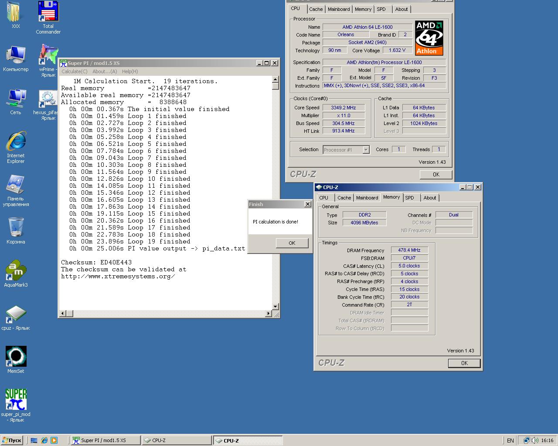Click CPU-Z Memory window title icon
The image size is (558, 446).
click(319, 187)
